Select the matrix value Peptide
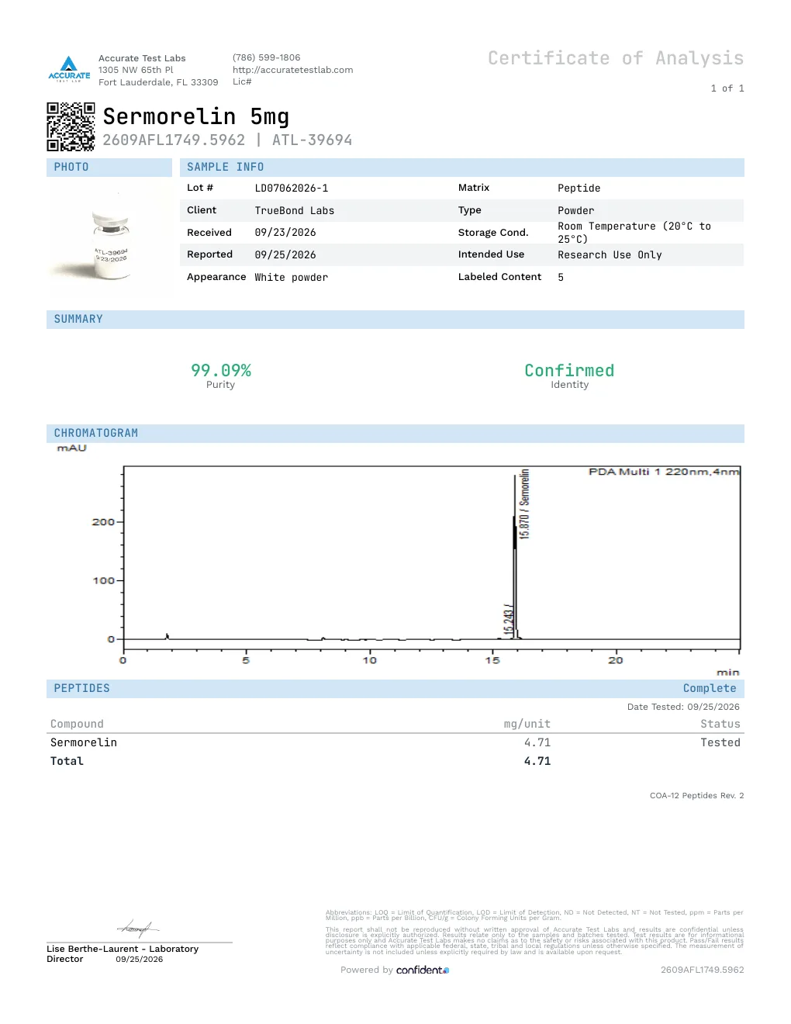Viewport: 791px width, 1024px height. click(579, 189)
